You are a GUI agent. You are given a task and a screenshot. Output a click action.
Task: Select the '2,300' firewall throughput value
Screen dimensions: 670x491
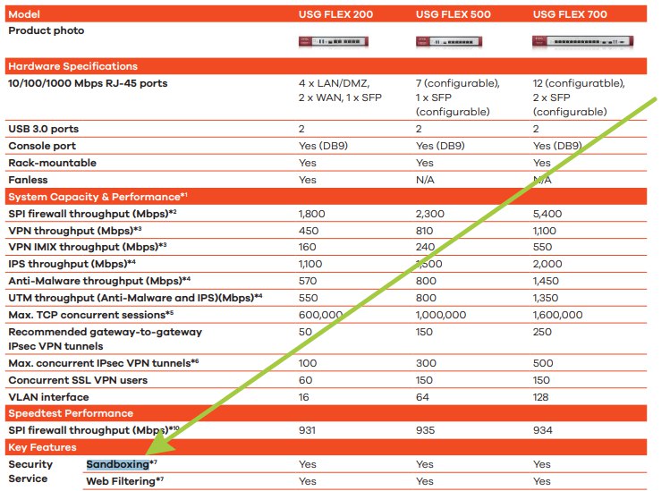tap(430, 214)
